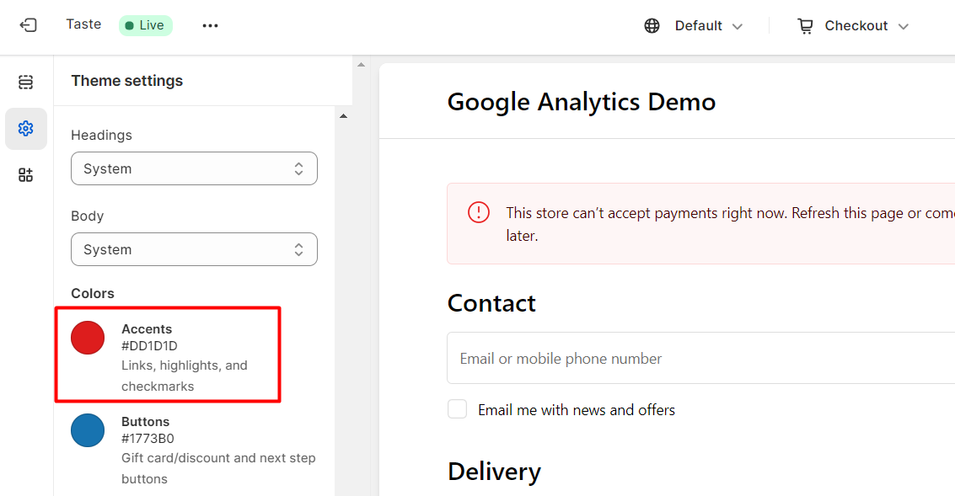This screenshot has width=955, height=496.
Task: Click the Live status badge
Action: click(x=146, y=25)
